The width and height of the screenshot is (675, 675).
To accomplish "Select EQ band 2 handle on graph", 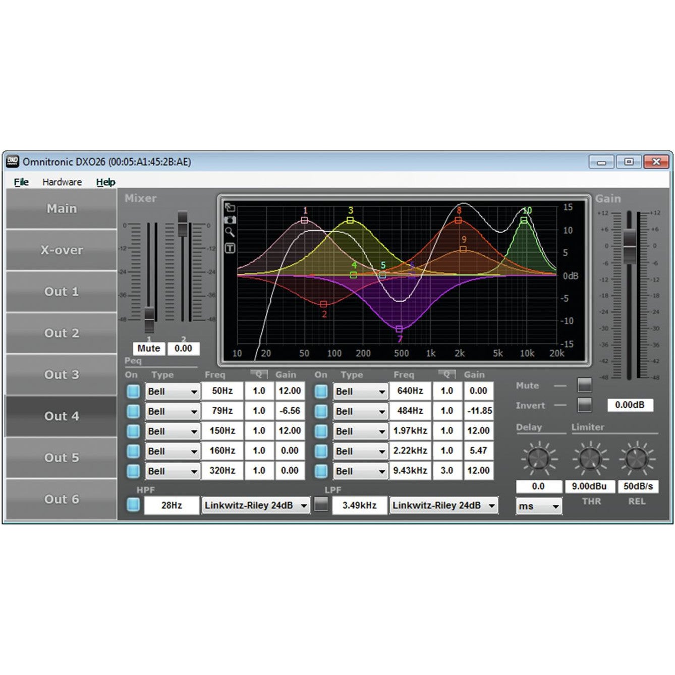I will [x=323, y=304].
